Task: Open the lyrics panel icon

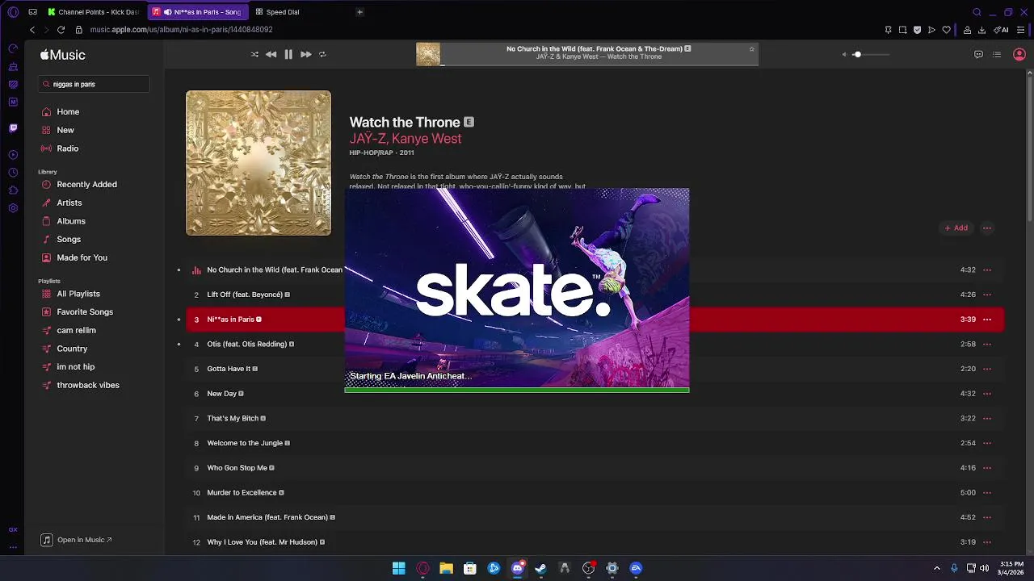Action: pos(978,54)
